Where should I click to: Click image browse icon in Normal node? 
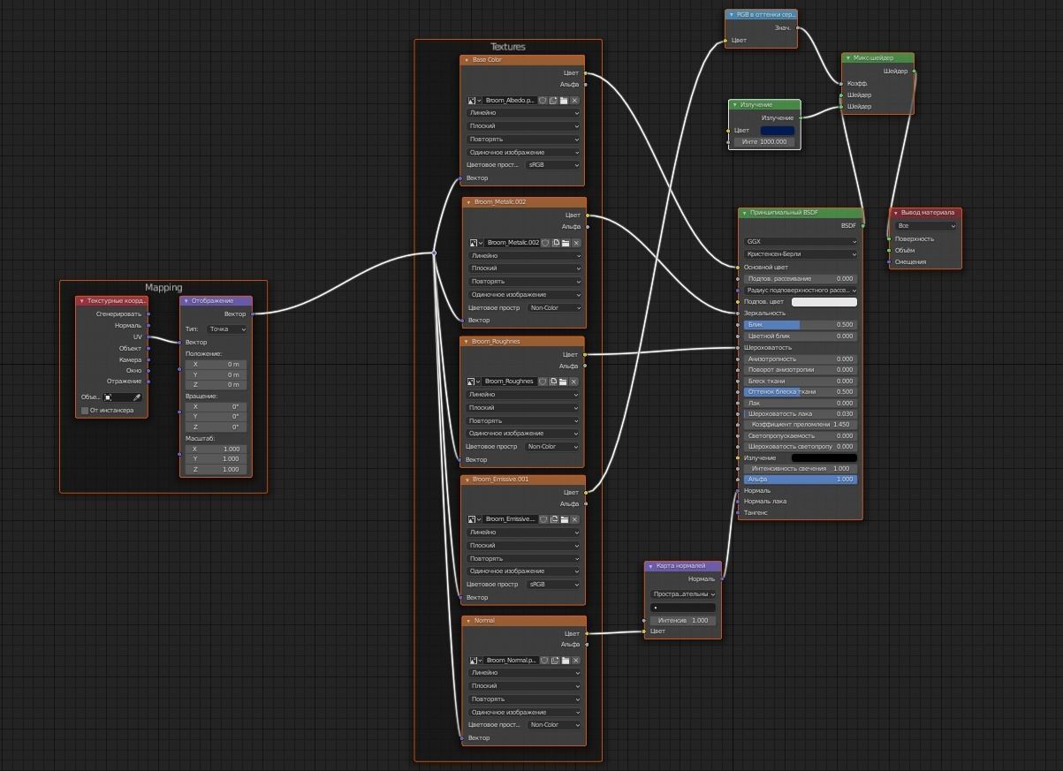[475, 661]
